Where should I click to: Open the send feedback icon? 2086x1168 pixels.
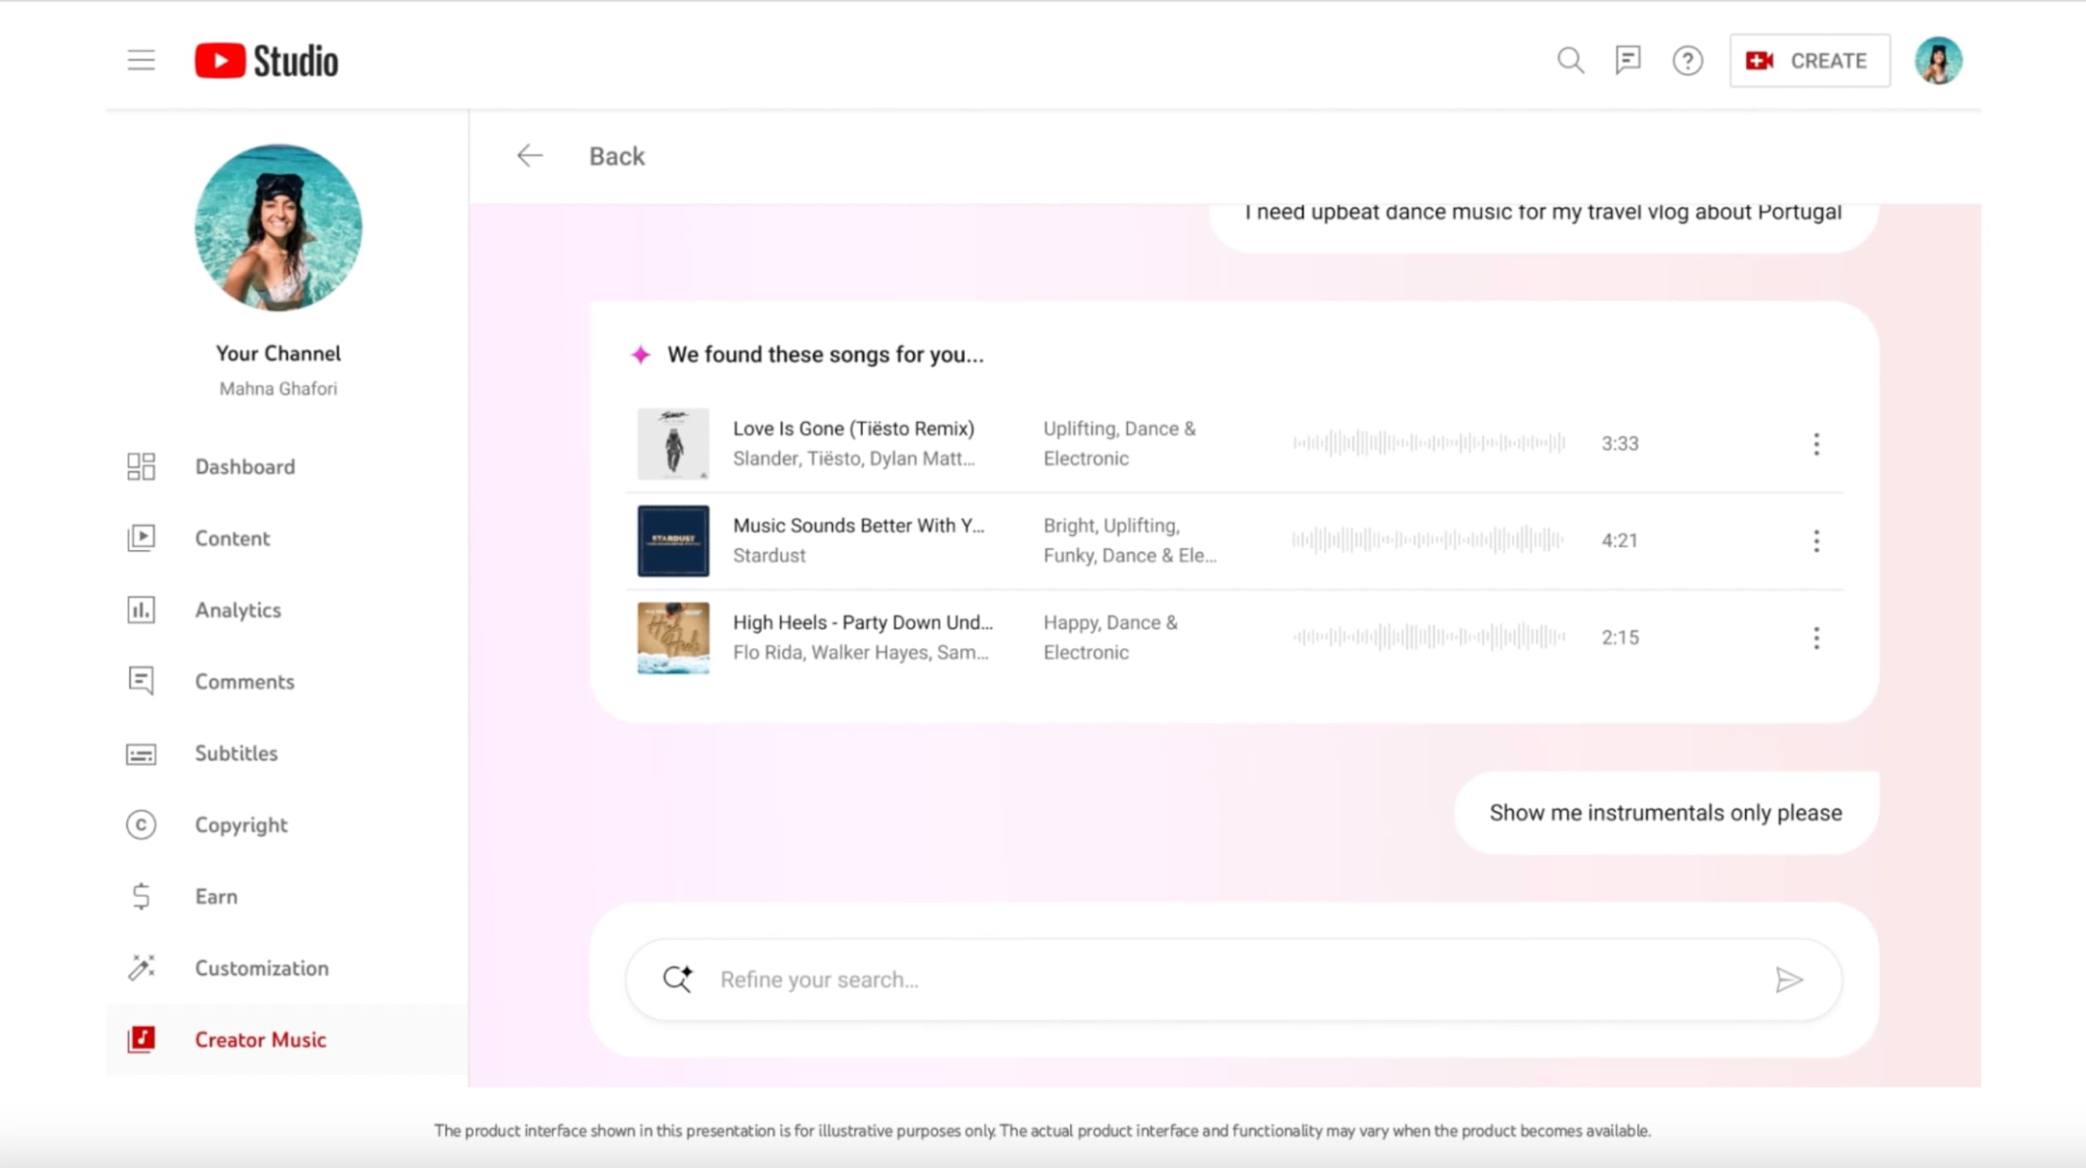[x=1628, y=61]
